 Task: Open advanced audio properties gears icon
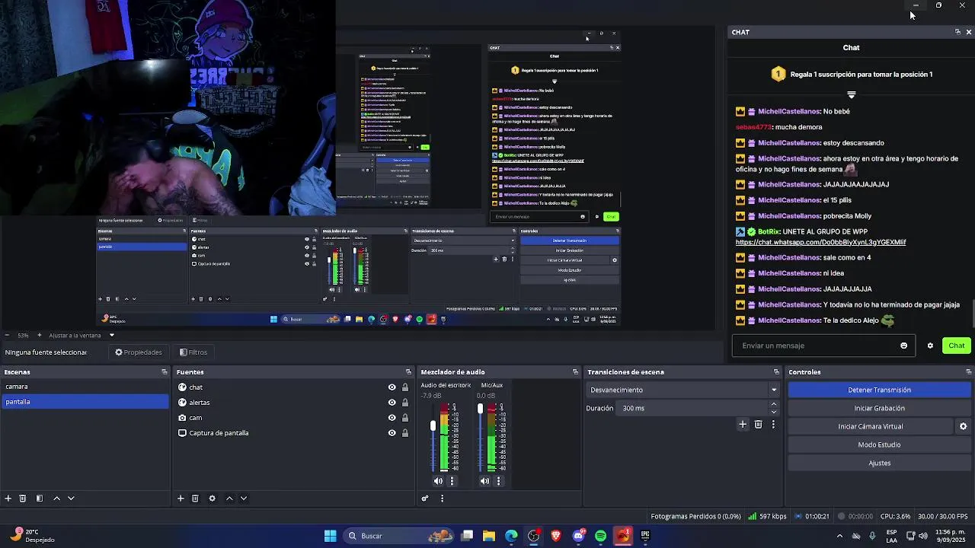pyautogui.click(x=425, y=499)
